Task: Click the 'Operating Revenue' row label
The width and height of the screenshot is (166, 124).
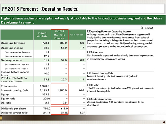Action: click(x=13, y=43)
